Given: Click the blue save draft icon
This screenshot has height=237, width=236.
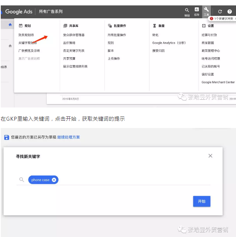Looking at the screenshot, I should coord(6,137).
